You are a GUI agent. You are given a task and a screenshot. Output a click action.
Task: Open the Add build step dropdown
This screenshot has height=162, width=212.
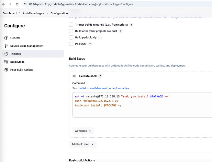[83, 144]
